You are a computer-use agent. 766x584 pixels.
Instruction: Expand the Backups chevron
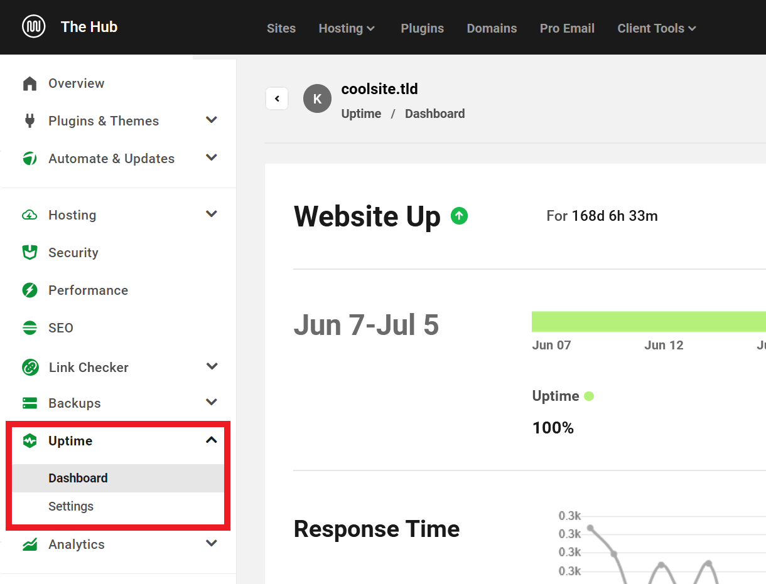point(212,402)
